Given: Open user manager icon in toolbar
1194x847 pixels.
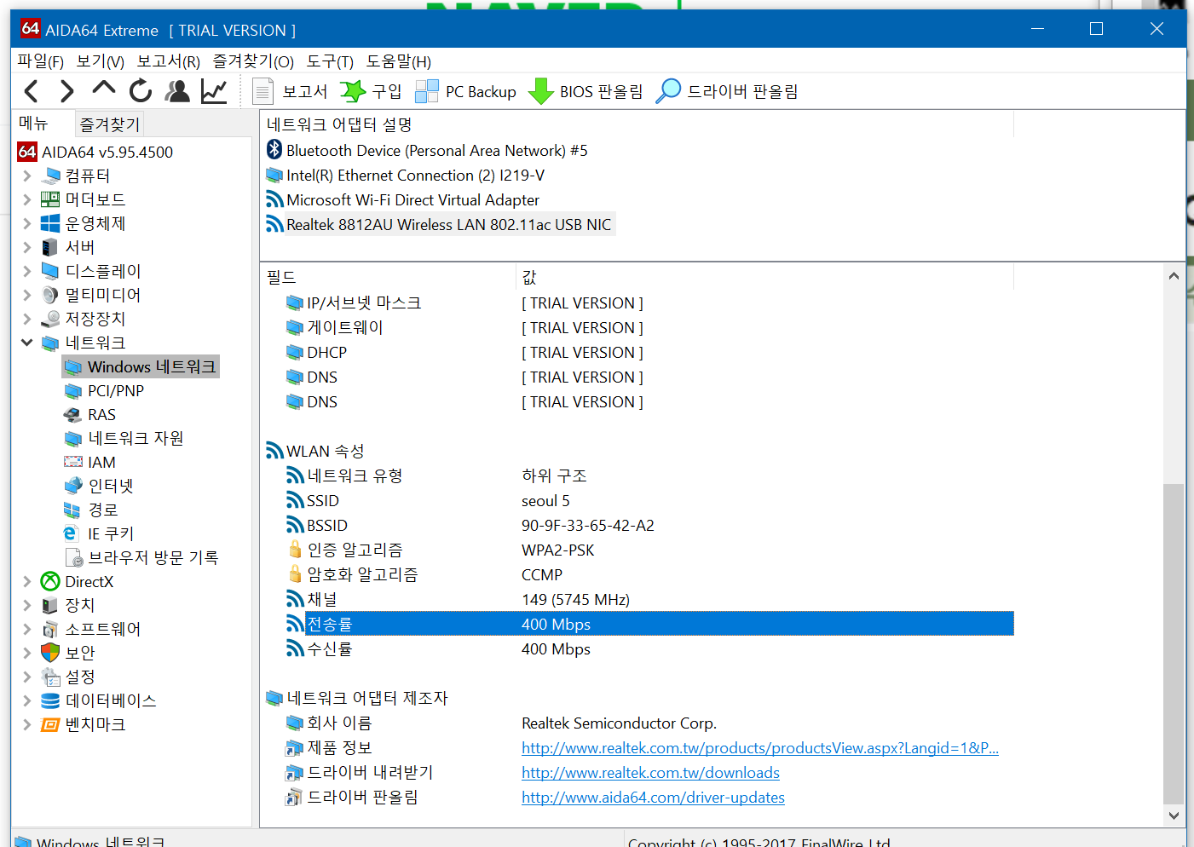Looking at the screenshot, I should click(x=177, y=91).
